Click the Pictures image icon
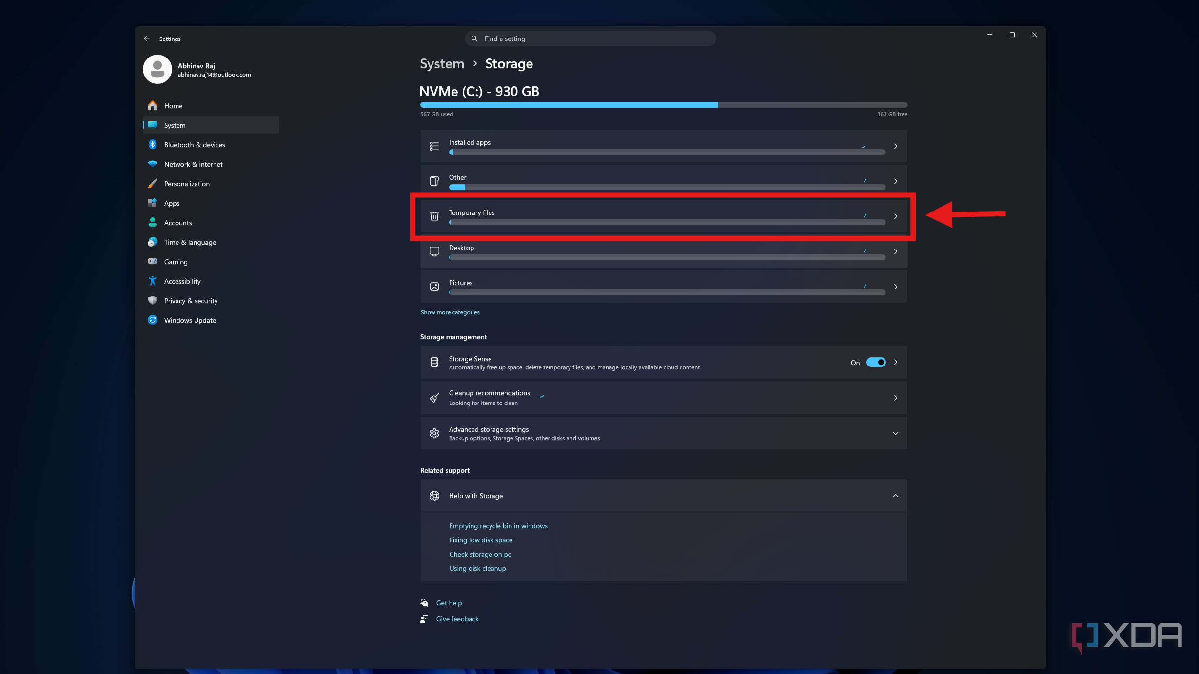Screen dimensions: 1199x674 coord(434,287)
